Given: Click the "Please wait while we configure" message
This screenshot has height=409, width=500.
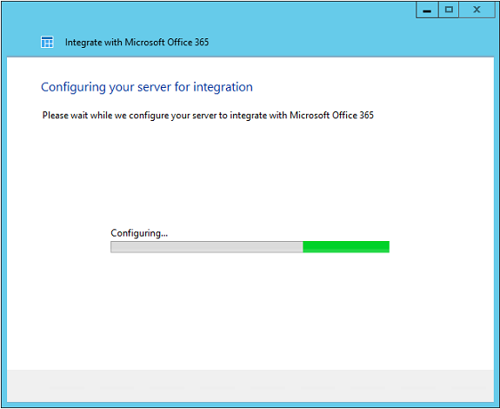Looking at the screenshot, I should tap(208, 115).
